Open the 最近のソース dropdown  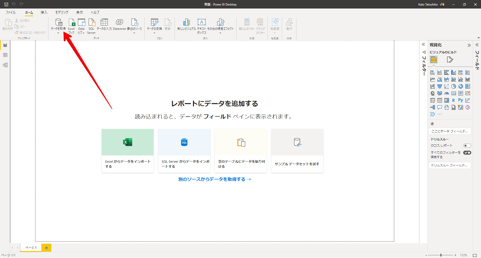pyautogui.click(x=134, y=33)
